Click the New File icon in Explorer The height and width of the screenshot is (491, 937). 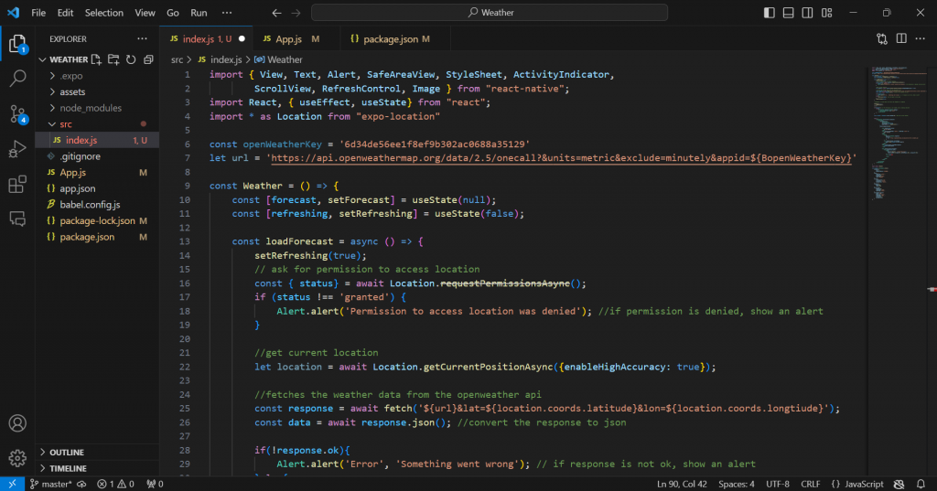pos(96,59)
